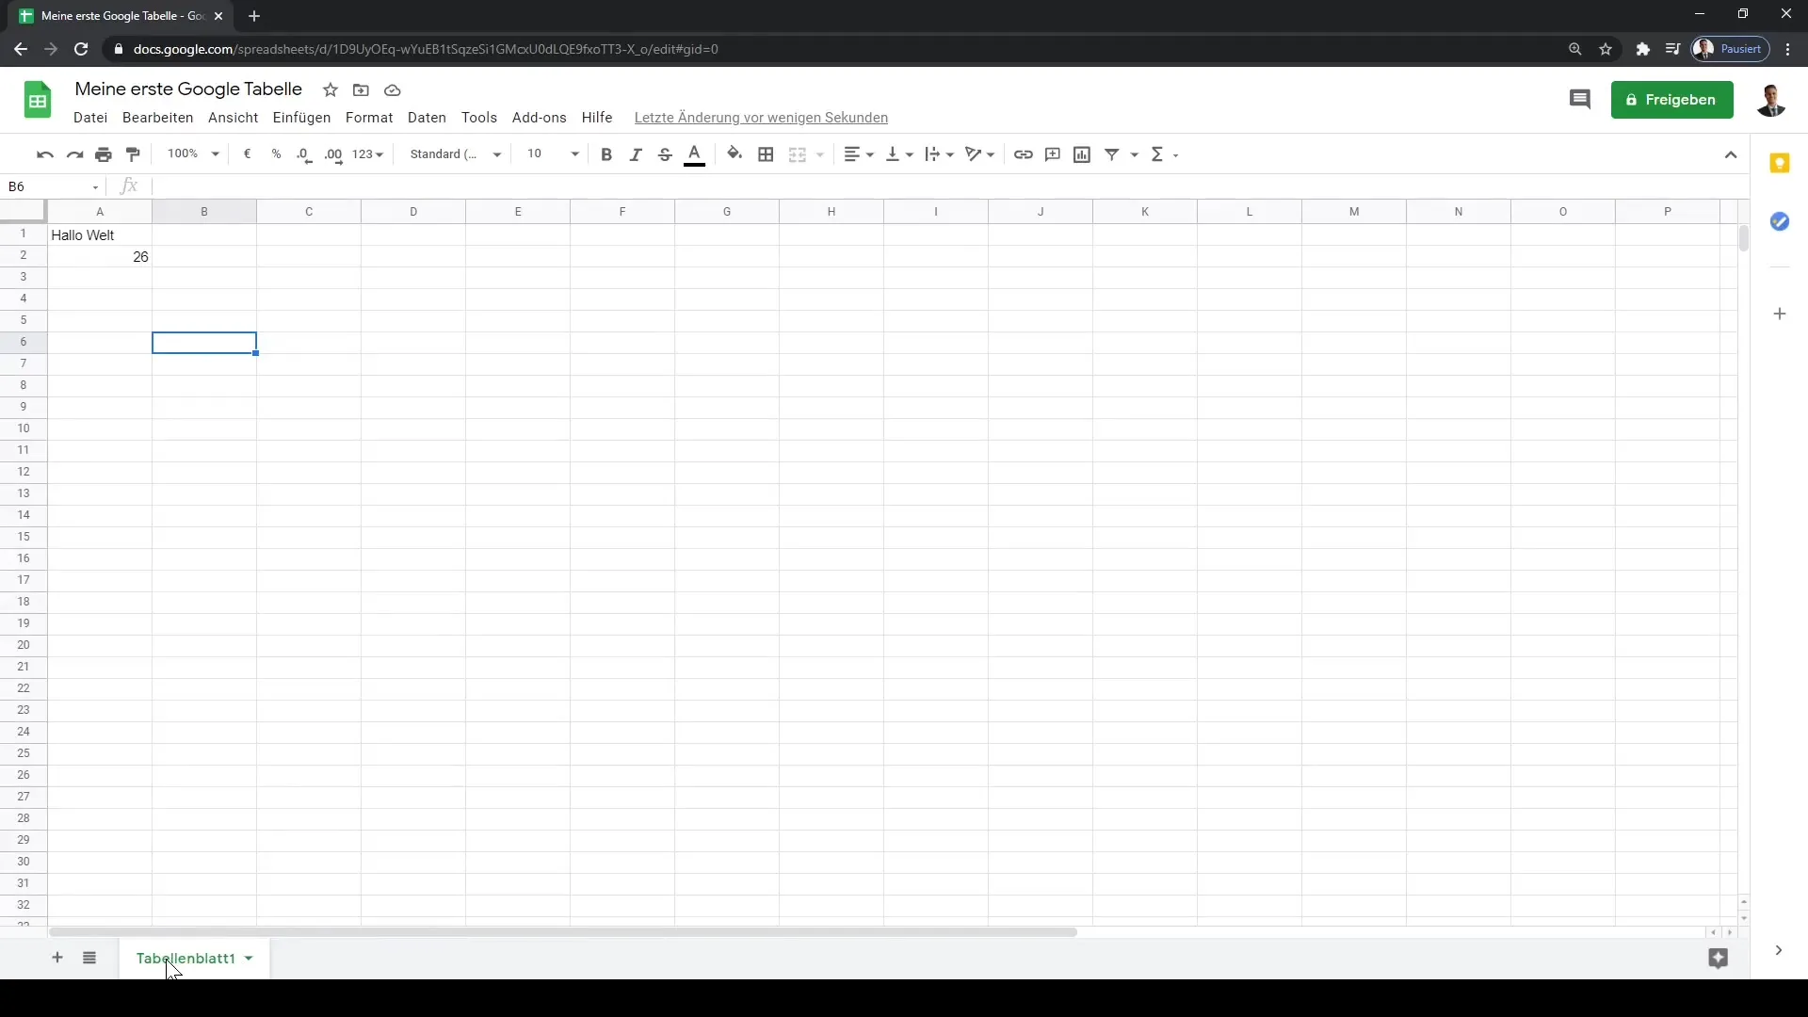Open the Format menu
The height and width of the screenshot is (1017, 1808).
369,117
